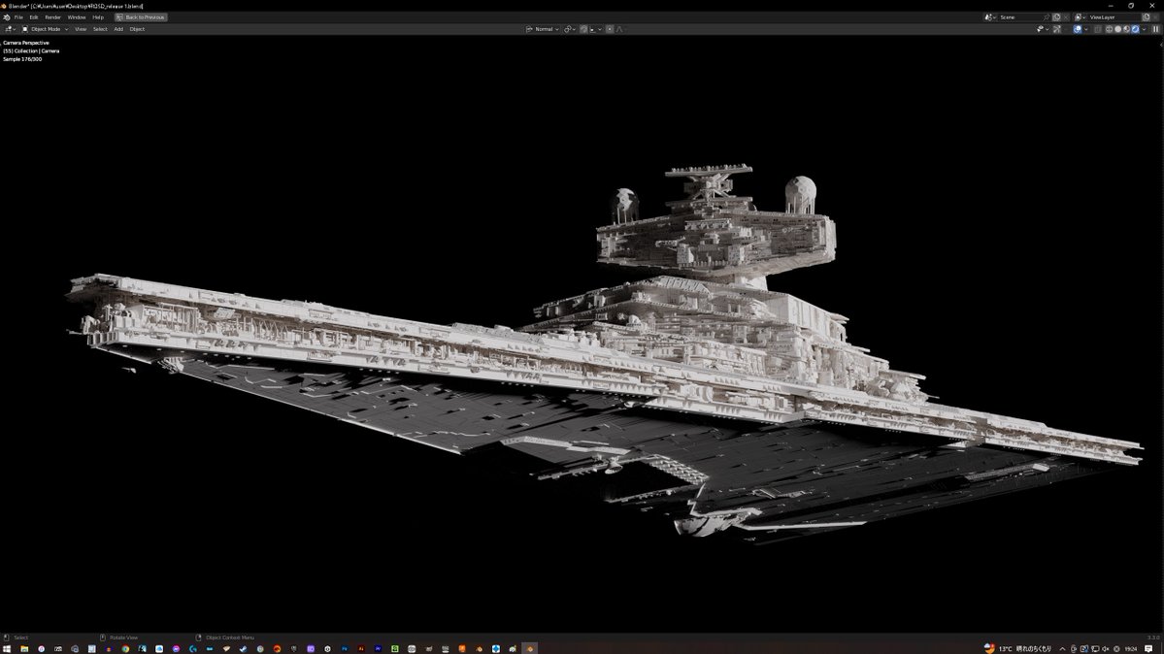Open the view layer browse dropdown
Screen dimensions: 1164x654
point(1081,17)
